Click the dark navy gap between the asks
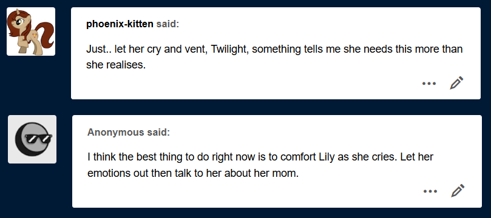 tap(276, 107)
